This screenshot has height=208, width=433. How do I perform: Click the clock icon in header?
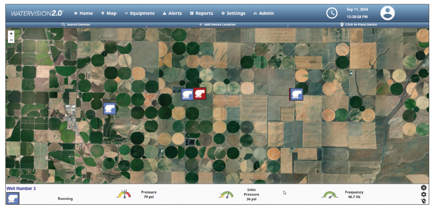tap(332, 13)
